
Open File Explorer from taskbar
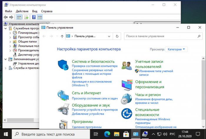(x=117, y=134)
